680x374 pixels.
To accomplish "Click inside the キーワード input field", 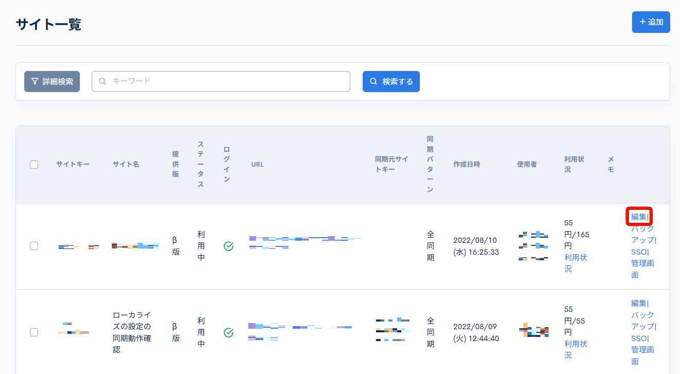I will 222,81.
